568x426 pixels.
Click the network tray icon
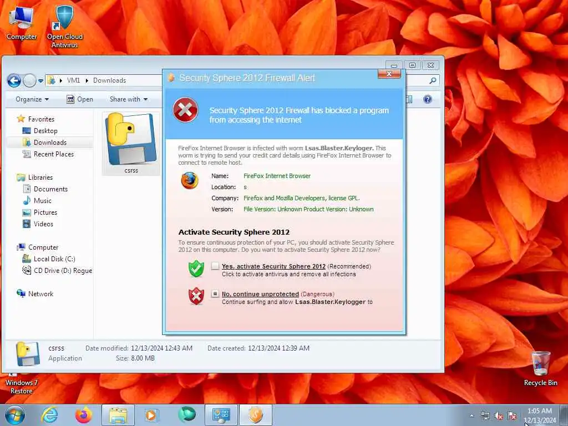click(x=485, y=416)
